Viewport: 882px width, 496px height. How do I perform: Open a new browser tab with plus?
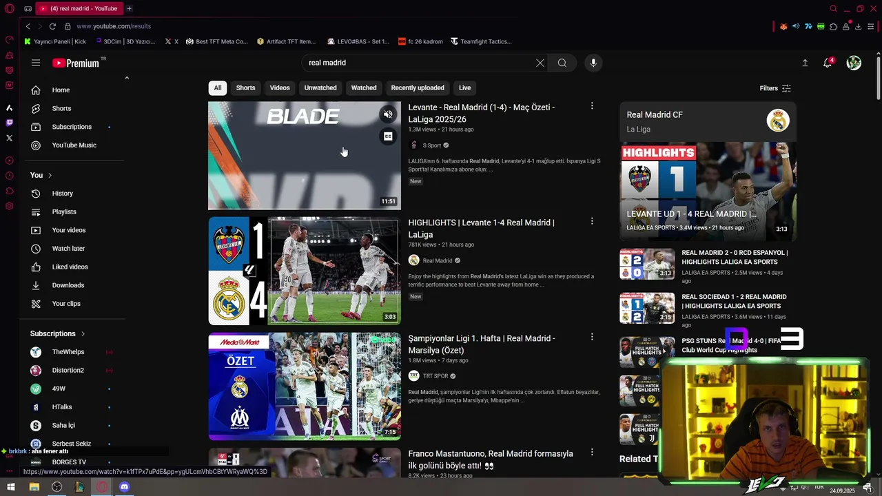tap(129, 8)
